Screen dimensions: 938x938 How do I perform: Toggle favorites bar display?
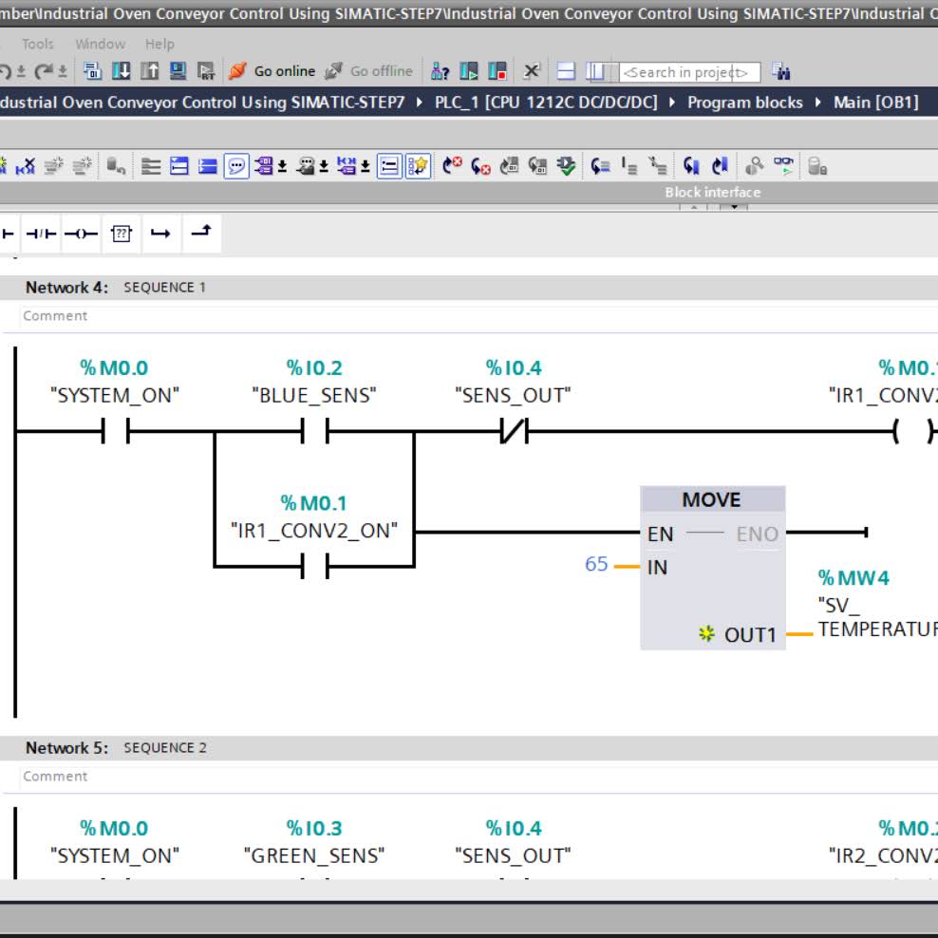pos(418,166)
